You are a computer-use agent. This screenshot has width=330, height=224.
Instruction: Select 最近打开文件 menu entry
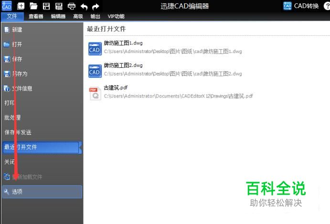click(42, 148)
